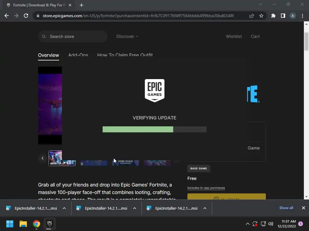Viewport: 309px width, 231px height.
Task: Open the Chrome profile avatar A
Action: (293, 16)
